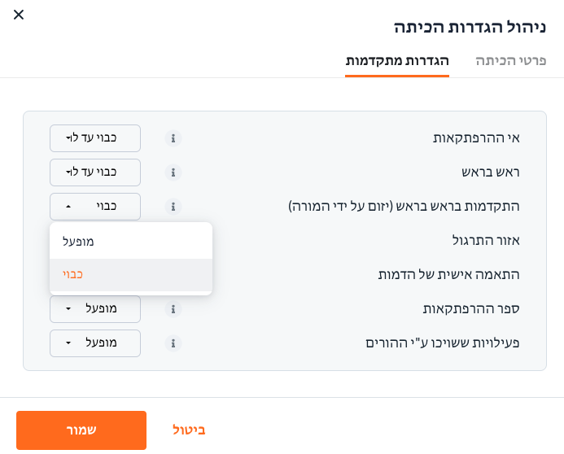
Task: Click the שמור save button
Action: [x=81, y=430]
